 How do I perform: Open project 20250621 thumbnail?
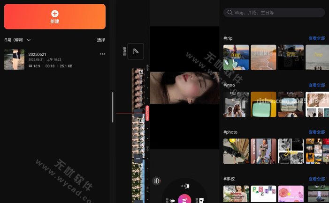point(14,59)
